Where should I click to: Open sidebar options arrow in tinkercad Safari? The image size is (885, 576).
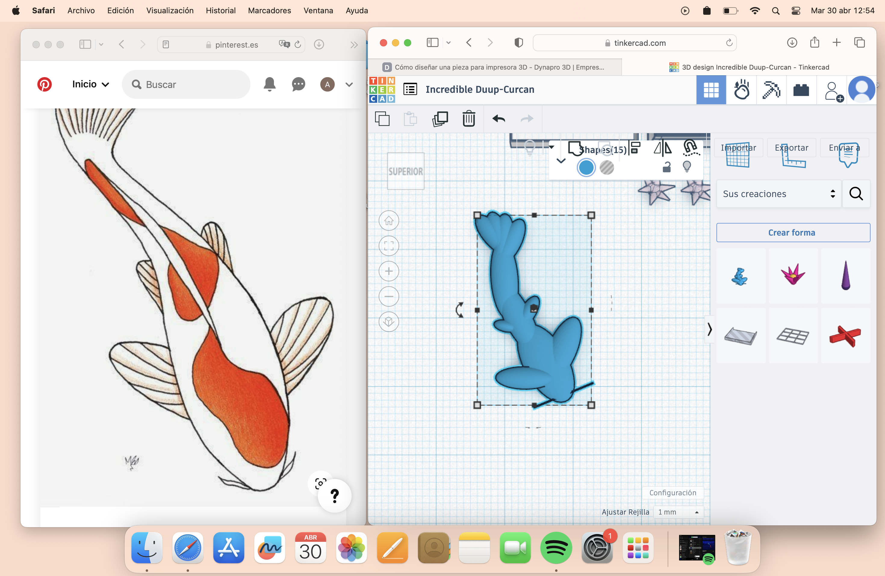tap(449, 43)
